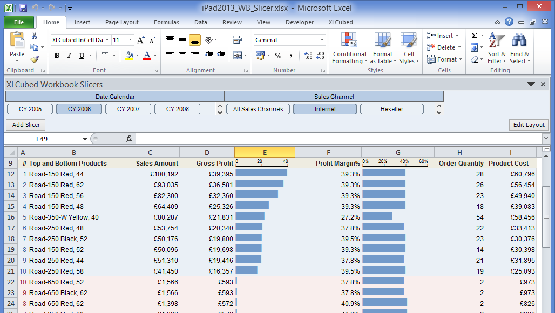
Task: Increase font size with Grow Font icon
Action: click(140, 40)
